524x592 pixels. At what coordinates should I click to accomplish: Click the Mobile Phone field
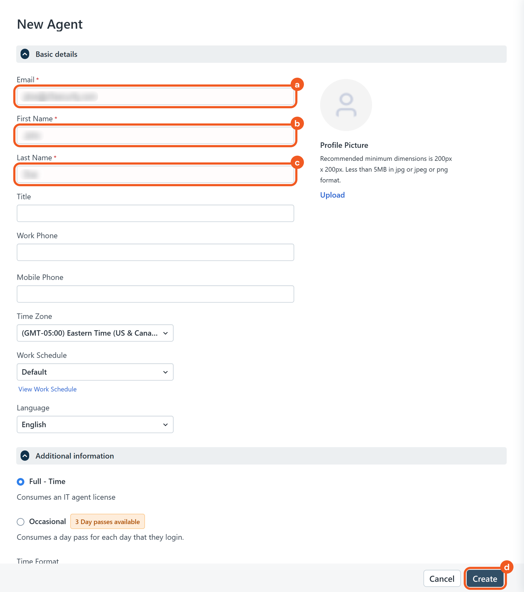(x=155, y=294)
